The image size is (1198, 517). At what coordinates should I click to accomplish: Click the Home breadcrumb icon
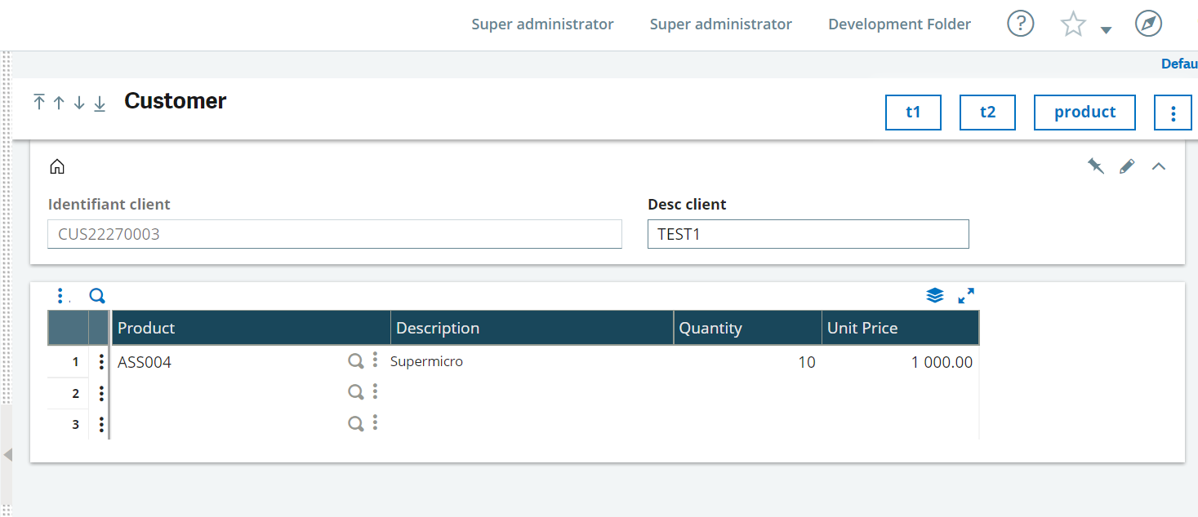point(57,166)
